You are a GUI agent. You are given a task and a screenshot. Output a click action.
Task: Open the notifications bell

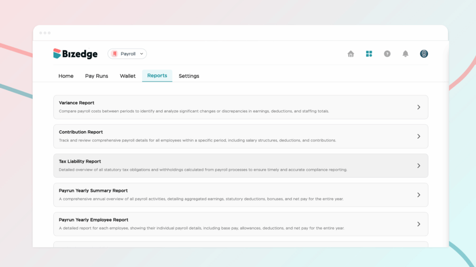(x=405, y=54)
